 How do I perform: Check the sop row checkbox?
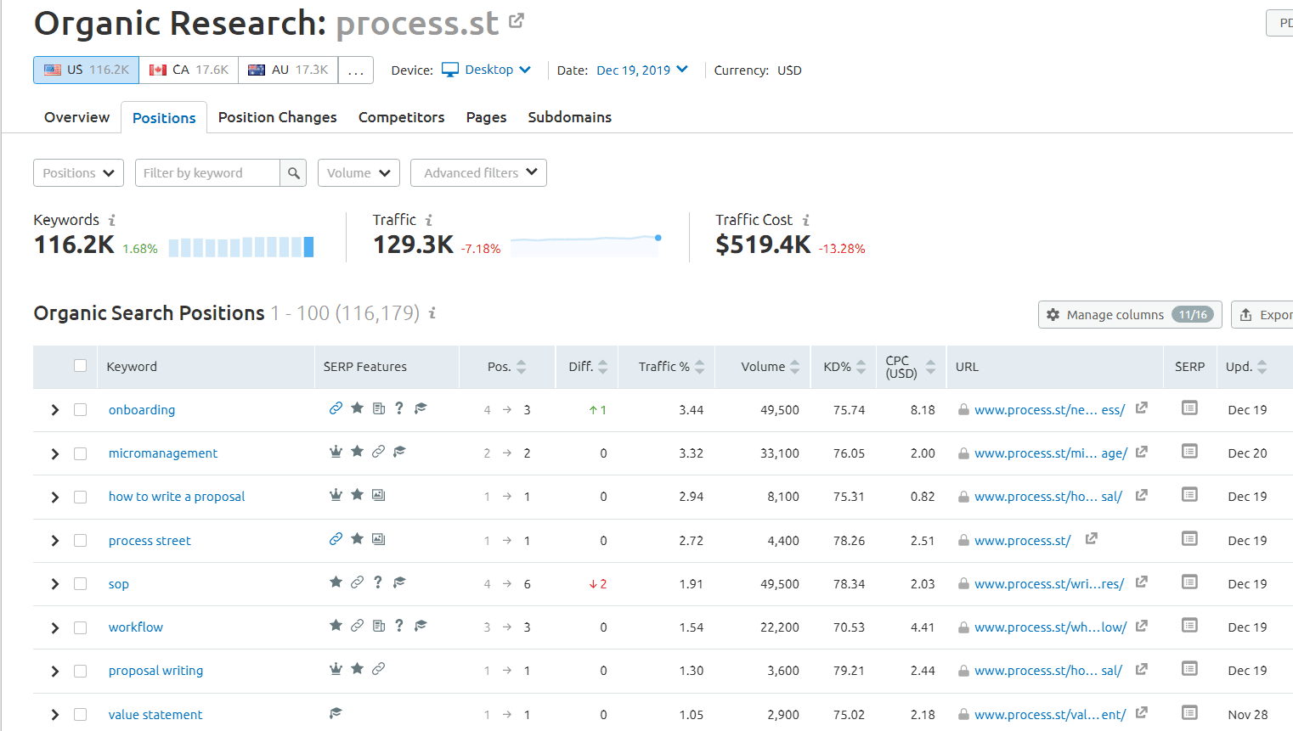[x=80, y=583]
